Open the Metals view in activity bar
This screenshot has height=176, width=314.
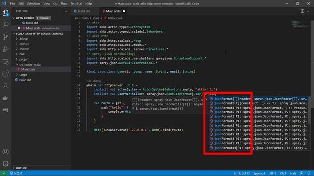(5, 110)
